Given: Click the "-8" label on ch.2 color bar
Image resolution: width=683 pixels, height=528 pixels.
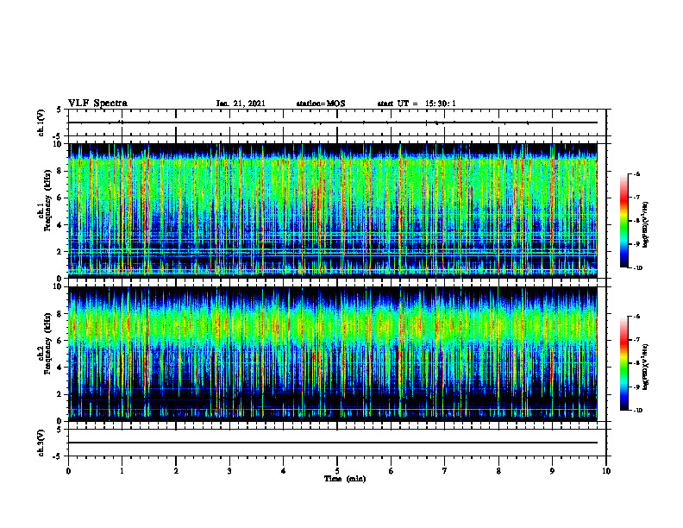Looking at the screenshot, I should point(636,363).
